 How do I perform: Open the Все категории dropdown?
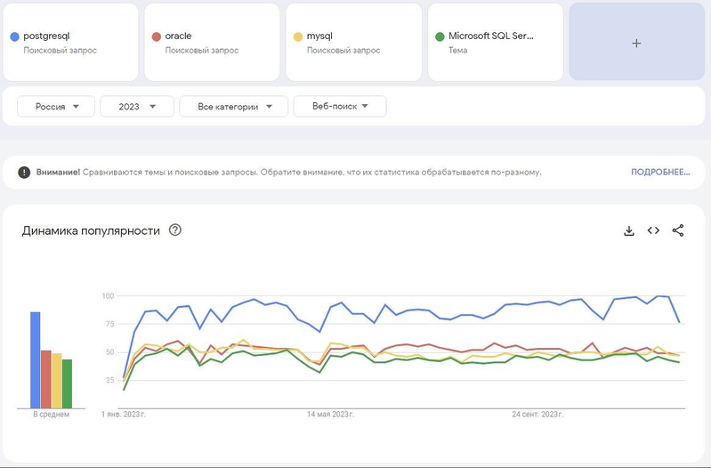point(233,107)
